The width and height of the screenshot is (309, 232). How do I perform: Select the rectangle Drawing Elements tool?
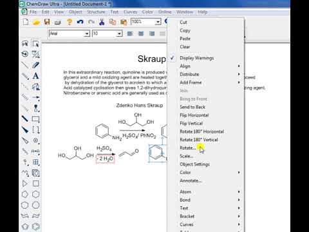tap(35, 119)
